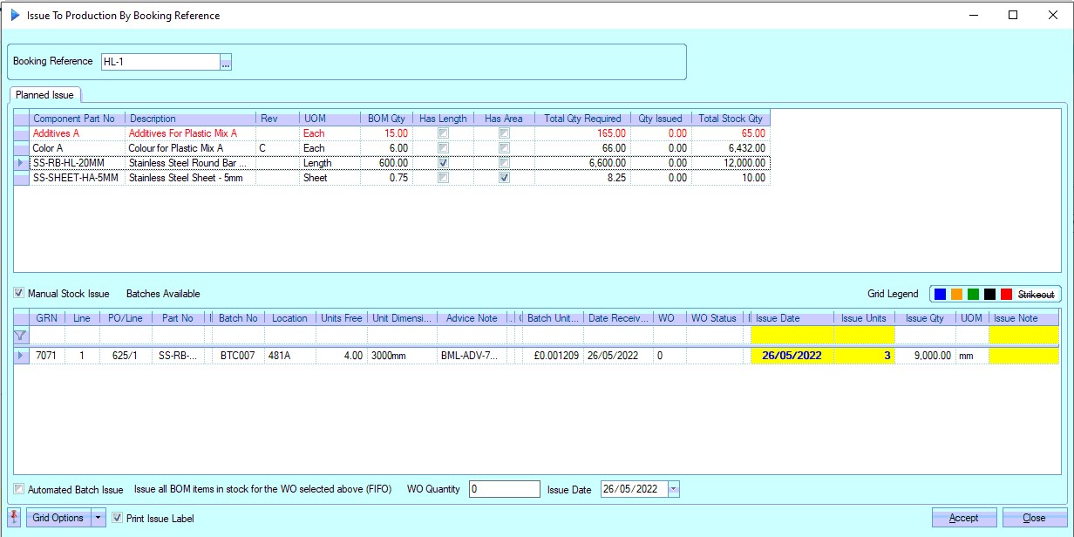Viewport: 1074px width, 537px height.
Task: Disable the Manual Stock Issue checkbox
Action: click(19, 294)
